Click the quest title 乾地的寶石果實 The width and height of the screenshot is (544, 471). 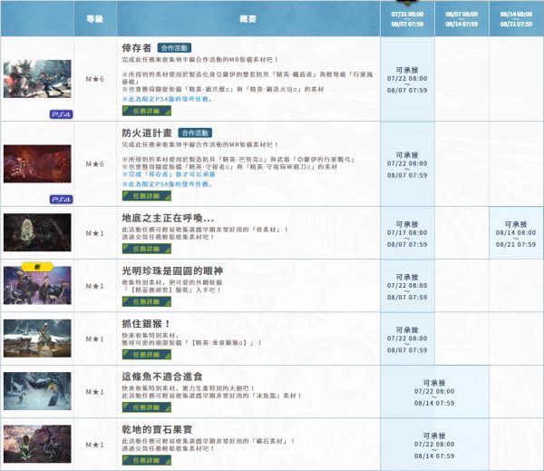[157, 429]
